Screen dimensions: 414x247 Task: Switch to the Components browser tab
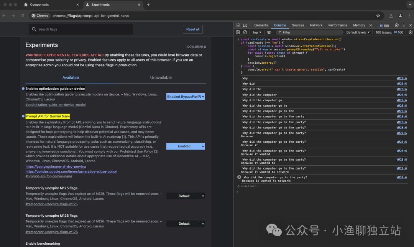[x=51, y=5]
